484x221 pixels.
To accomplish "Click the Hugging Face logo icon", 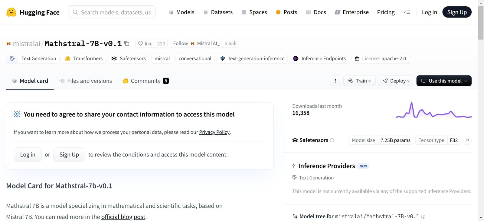I will (11, 12).
